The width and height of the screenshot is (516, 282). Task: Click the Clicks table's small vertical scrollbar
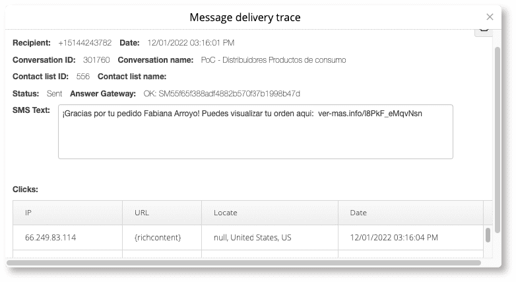[x=488, y=235]
